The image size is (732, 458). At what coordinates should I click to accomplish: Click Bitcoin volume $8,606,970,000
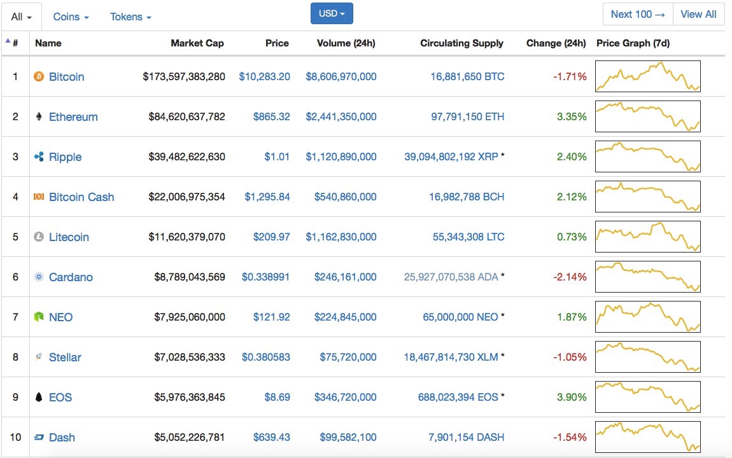coord(341,76)
